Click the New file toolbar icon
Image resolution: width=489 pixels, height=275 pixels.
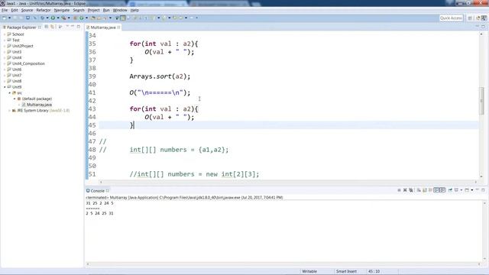click(5, 18)
